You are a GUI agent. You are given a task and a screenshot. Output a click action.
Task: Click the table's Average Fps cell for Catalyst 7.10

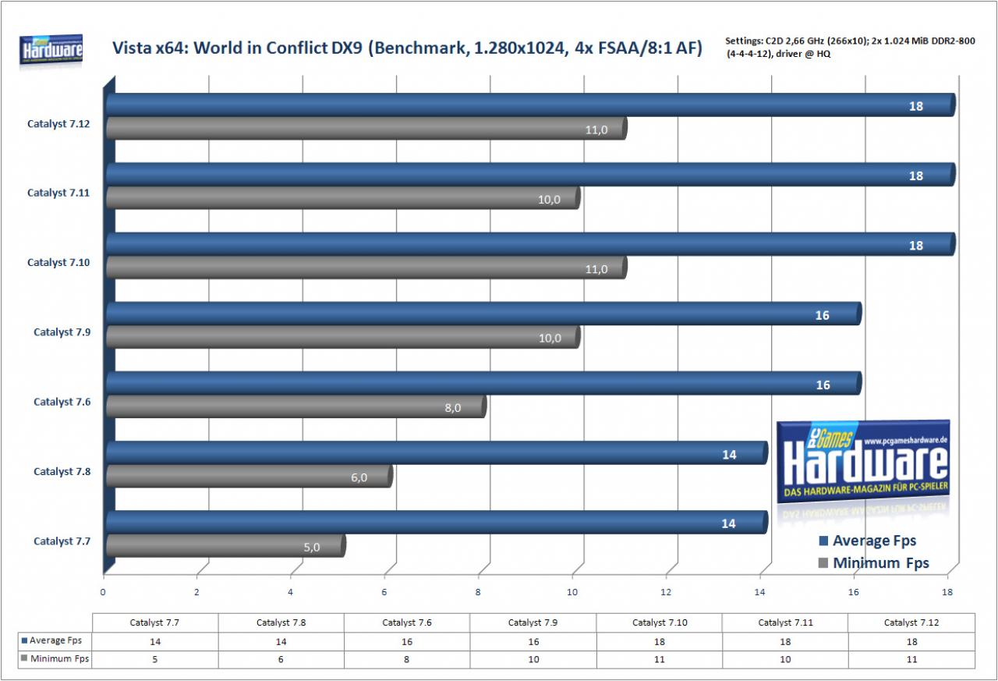click(x=659, y=641)
